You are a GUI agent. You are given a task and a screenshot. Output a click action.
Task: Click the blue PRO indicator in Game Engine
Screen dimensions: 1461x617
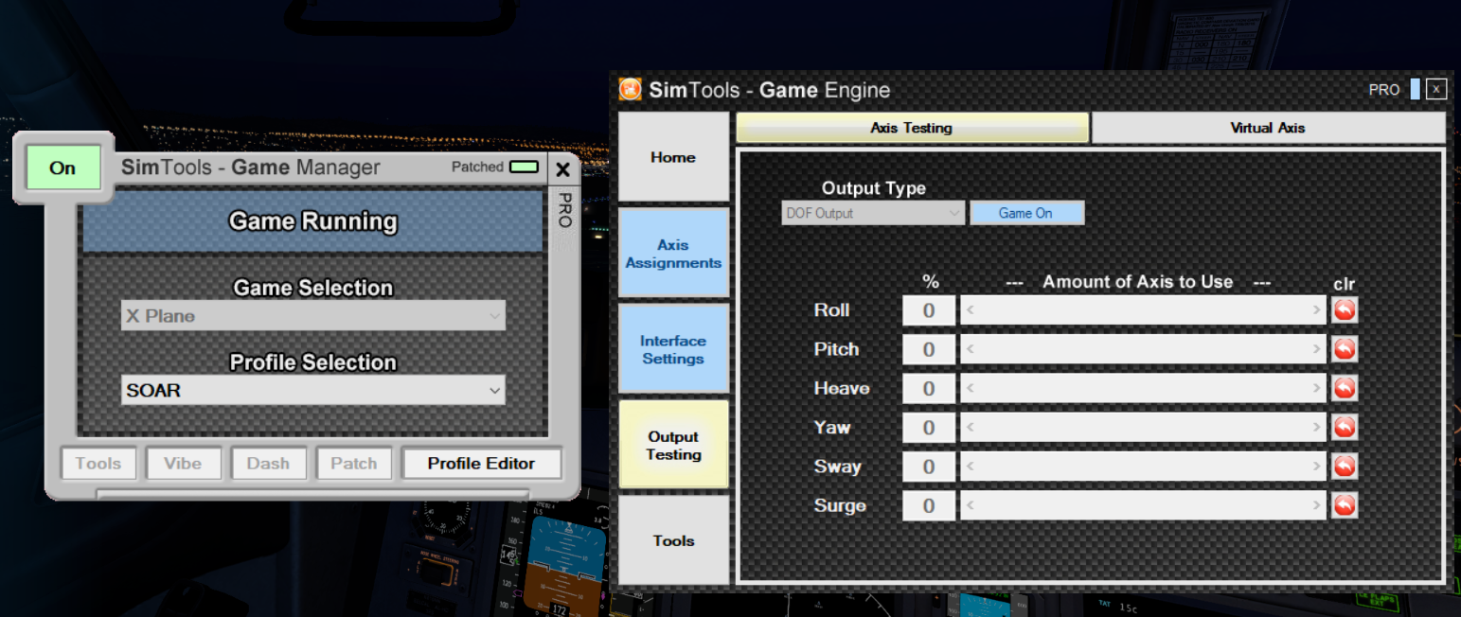coord(1416,90)
